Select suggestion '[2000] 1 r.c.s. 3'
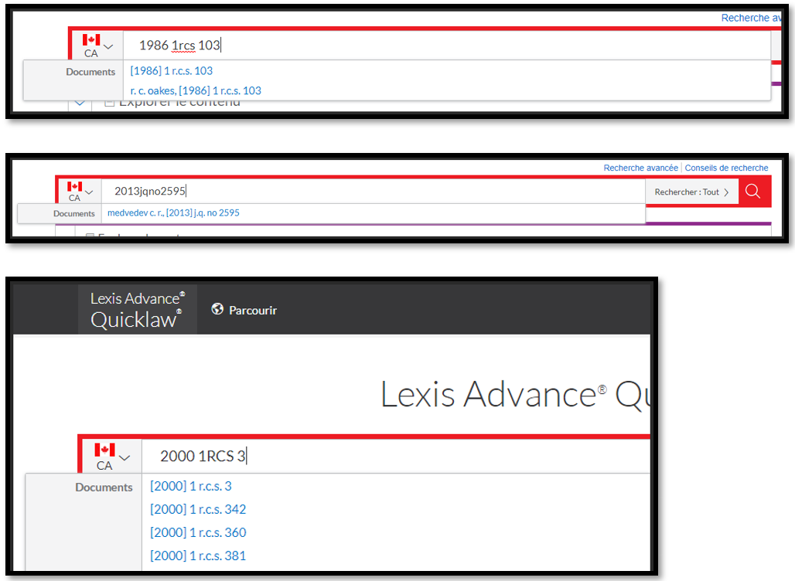The height and width of the screenshot is (581, 795). [191, 486]
